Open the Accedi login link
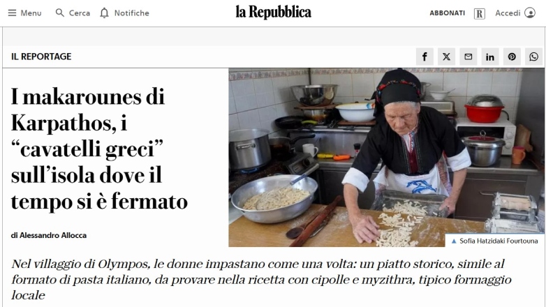This screenshot has width=546, height=307. (x=508, y=13)
